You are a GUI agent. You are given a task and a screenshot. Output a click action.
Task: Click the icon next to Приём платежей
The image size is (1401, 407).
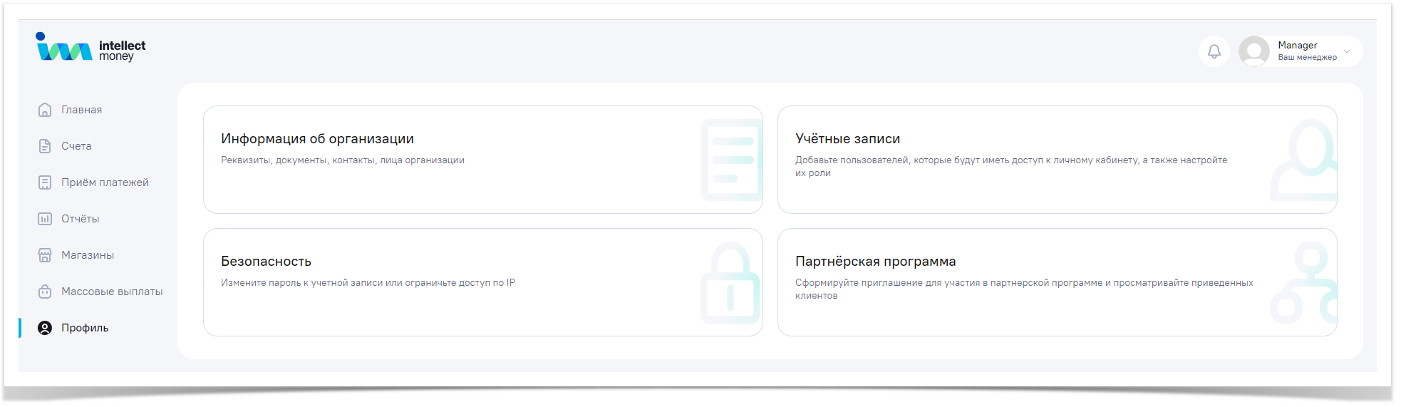point(45,182)
